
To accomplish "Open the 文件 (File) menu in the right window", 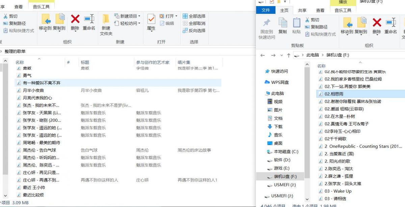I will coord(266,10).
